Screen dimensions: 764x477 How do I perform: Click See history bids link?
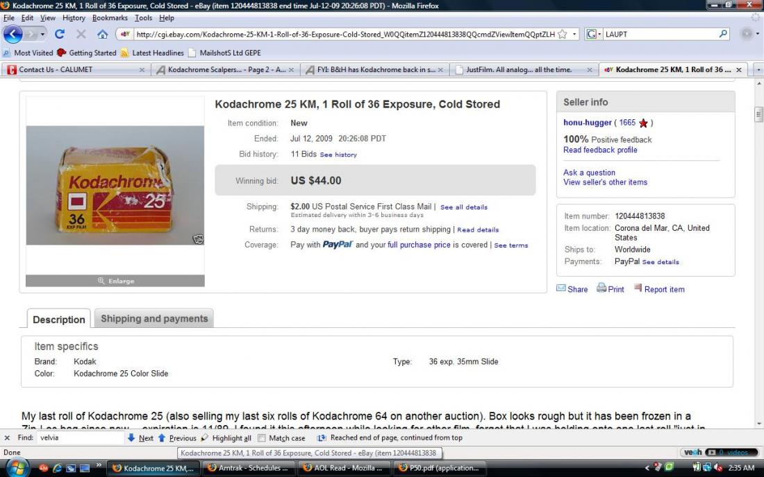point(338,155)
